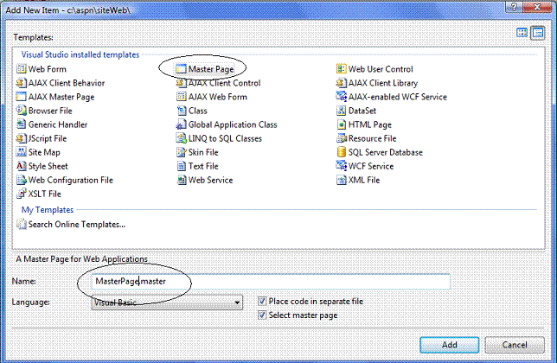
Task: Pick the AJAX-enabled WCF Service icon
Action: coord(341,97)
